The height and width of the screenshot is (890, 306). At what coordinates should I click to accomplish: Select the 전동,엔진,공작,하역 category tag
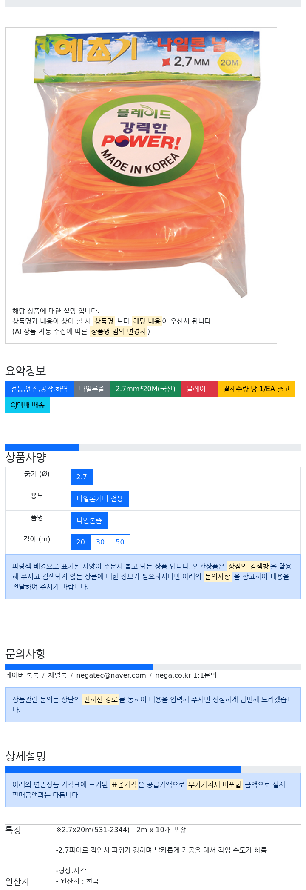pos(39,389)
